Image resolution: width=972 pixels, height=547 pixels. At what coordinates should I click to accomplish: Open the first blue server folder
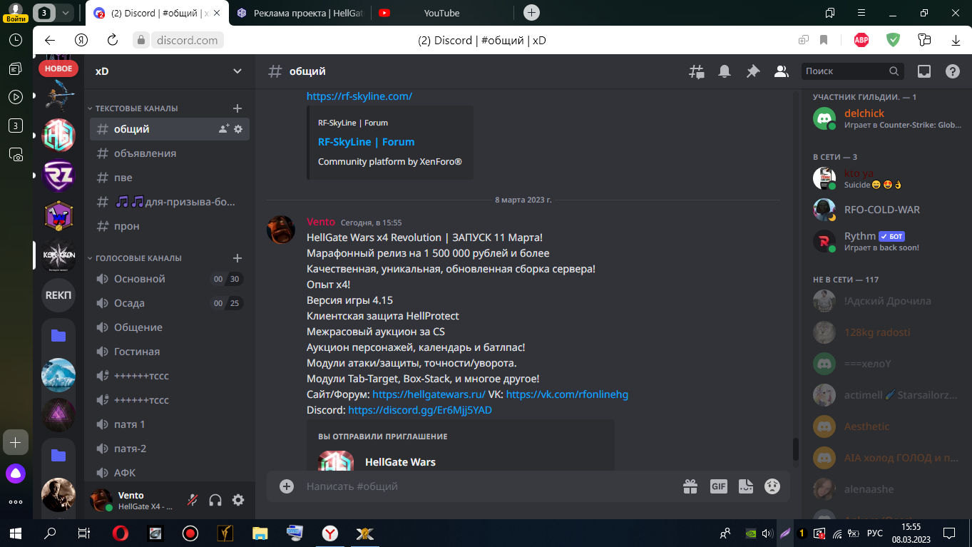(58, 335)
